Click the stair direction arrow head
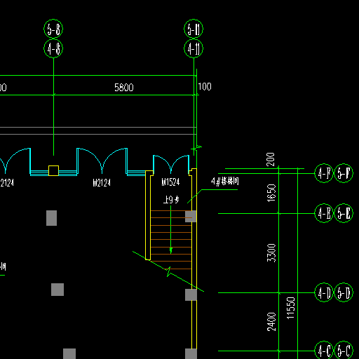Image resolution: width=359 pixels, height=359 pixels. pos(171,250)
